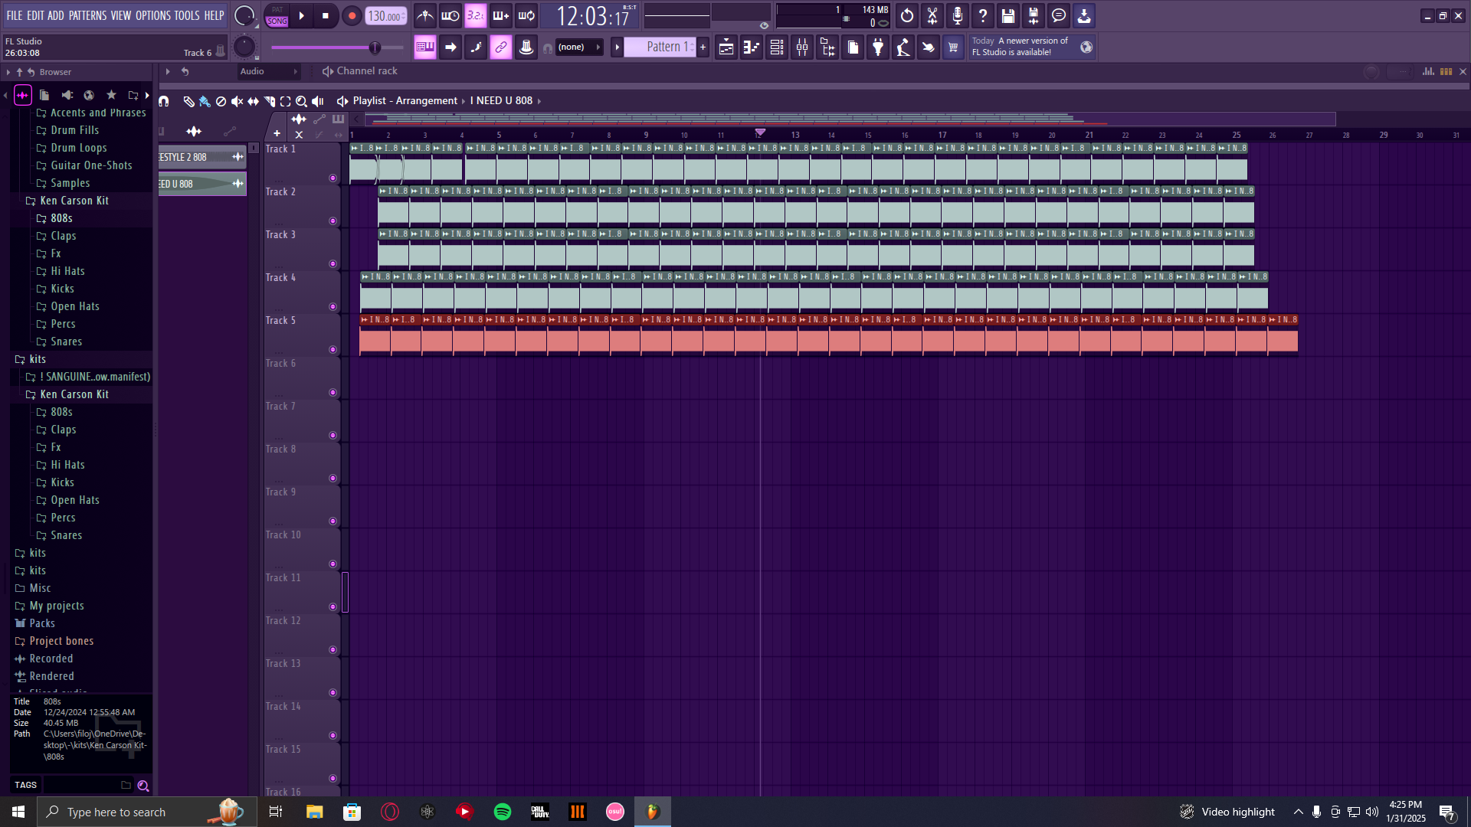The height and width of the screenshot is (827, 1471).
Task: Open the VIEW menu
Action: click(x=121, y=15)
